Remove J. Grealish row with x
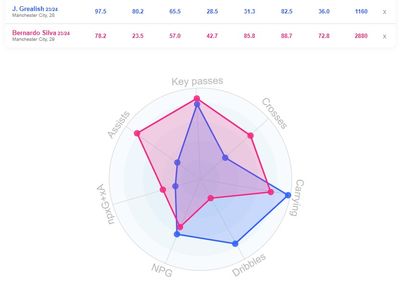 384,12
